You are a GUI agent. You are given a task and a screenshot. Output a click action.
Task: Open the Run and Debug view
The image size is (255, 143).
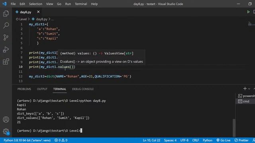pos(6,49)
